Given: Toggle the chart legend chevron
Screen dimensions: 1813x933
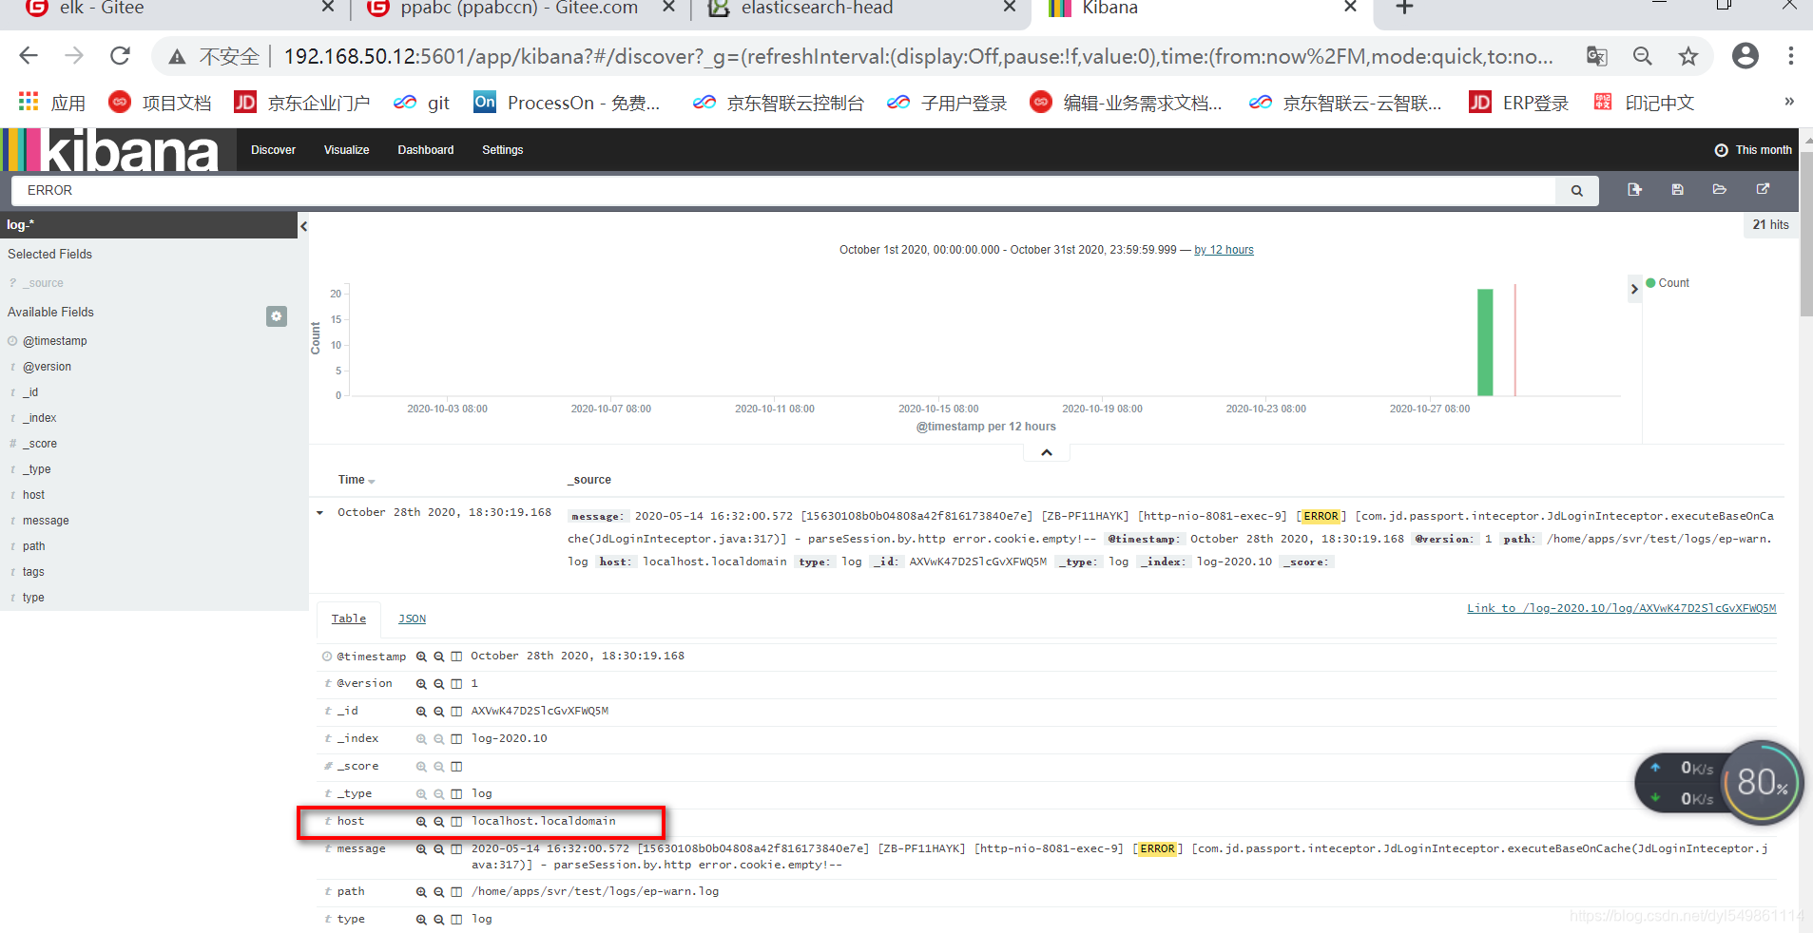Looking at the screenshot, I should [1634, 288].
